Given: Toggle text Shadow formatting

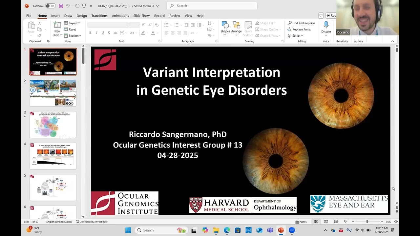Looking at the screenshot, I should tap(109, 33).
